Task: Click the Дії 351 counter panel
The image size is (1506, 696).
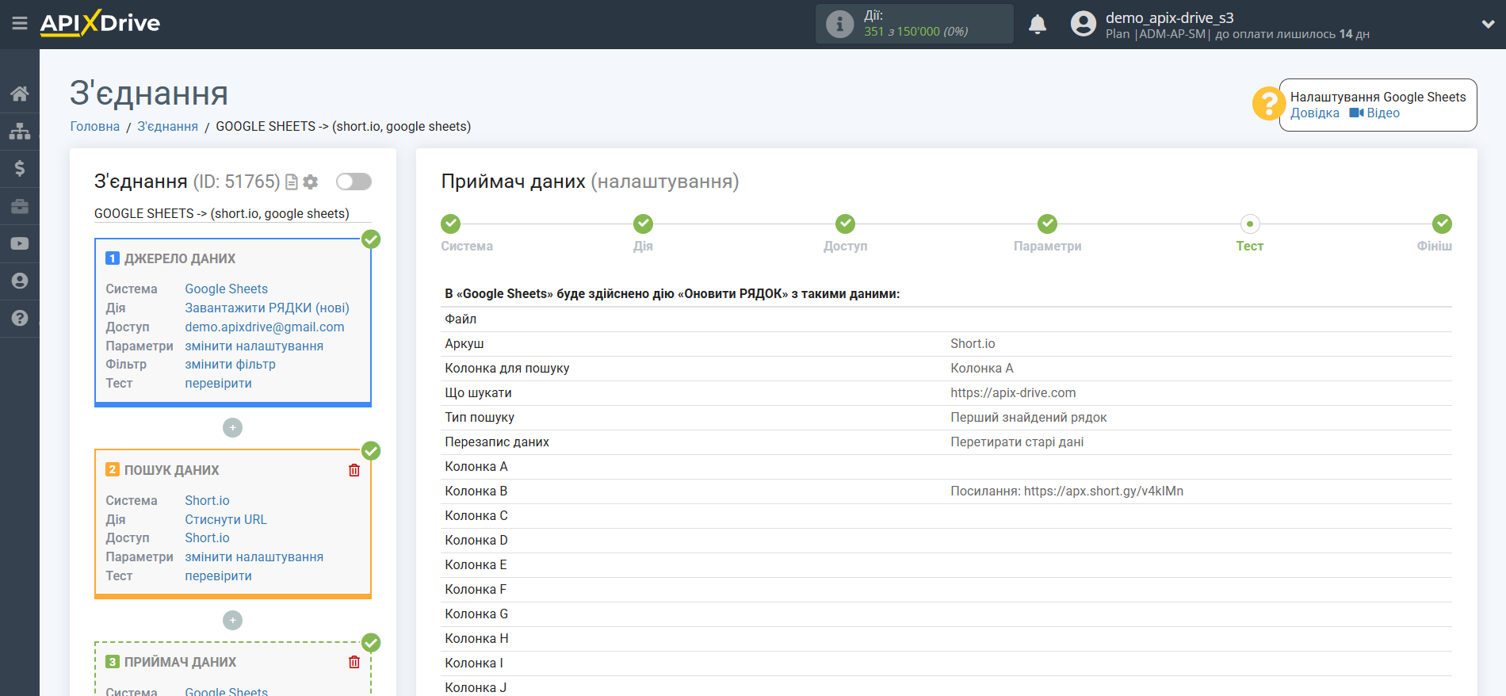Action: (915, 24)
